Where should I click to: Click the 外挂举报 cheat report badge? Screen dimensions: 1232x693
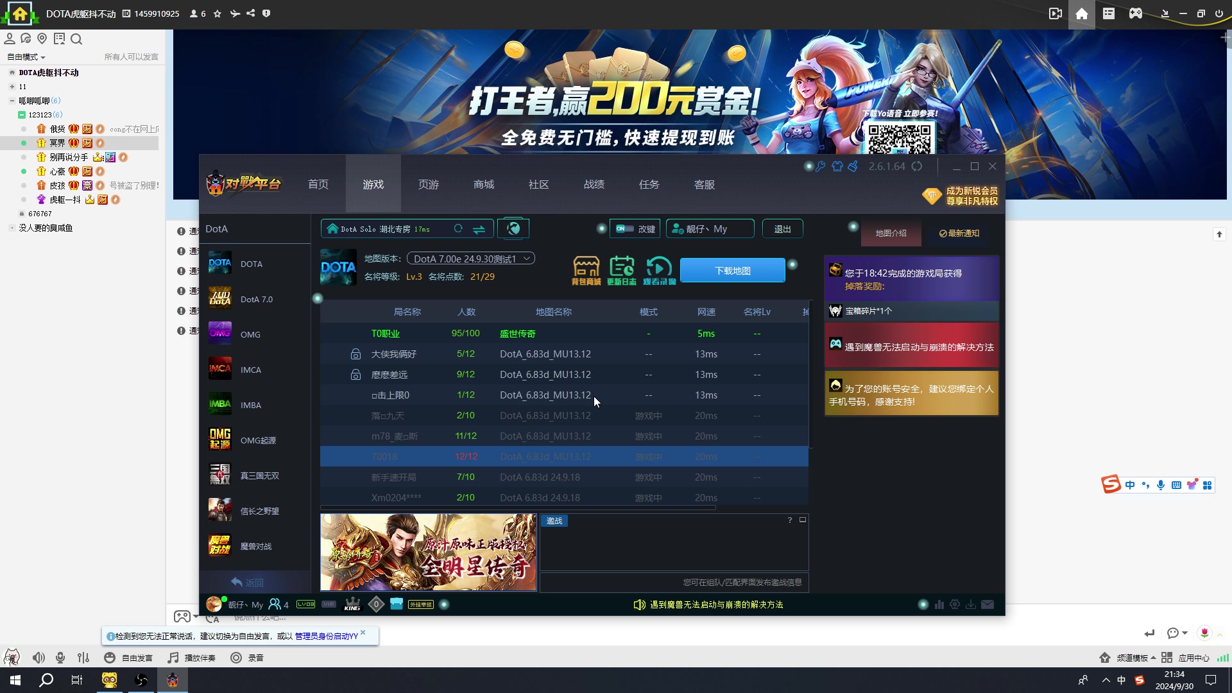421,604
